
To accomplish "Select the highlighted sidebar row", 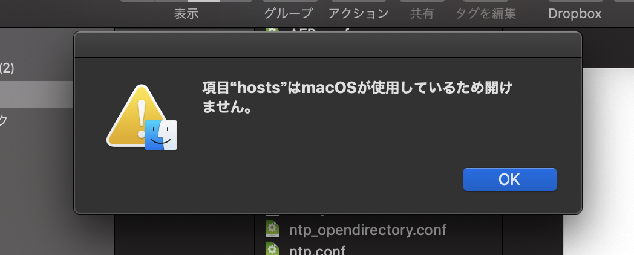I will tap(36, 94).
